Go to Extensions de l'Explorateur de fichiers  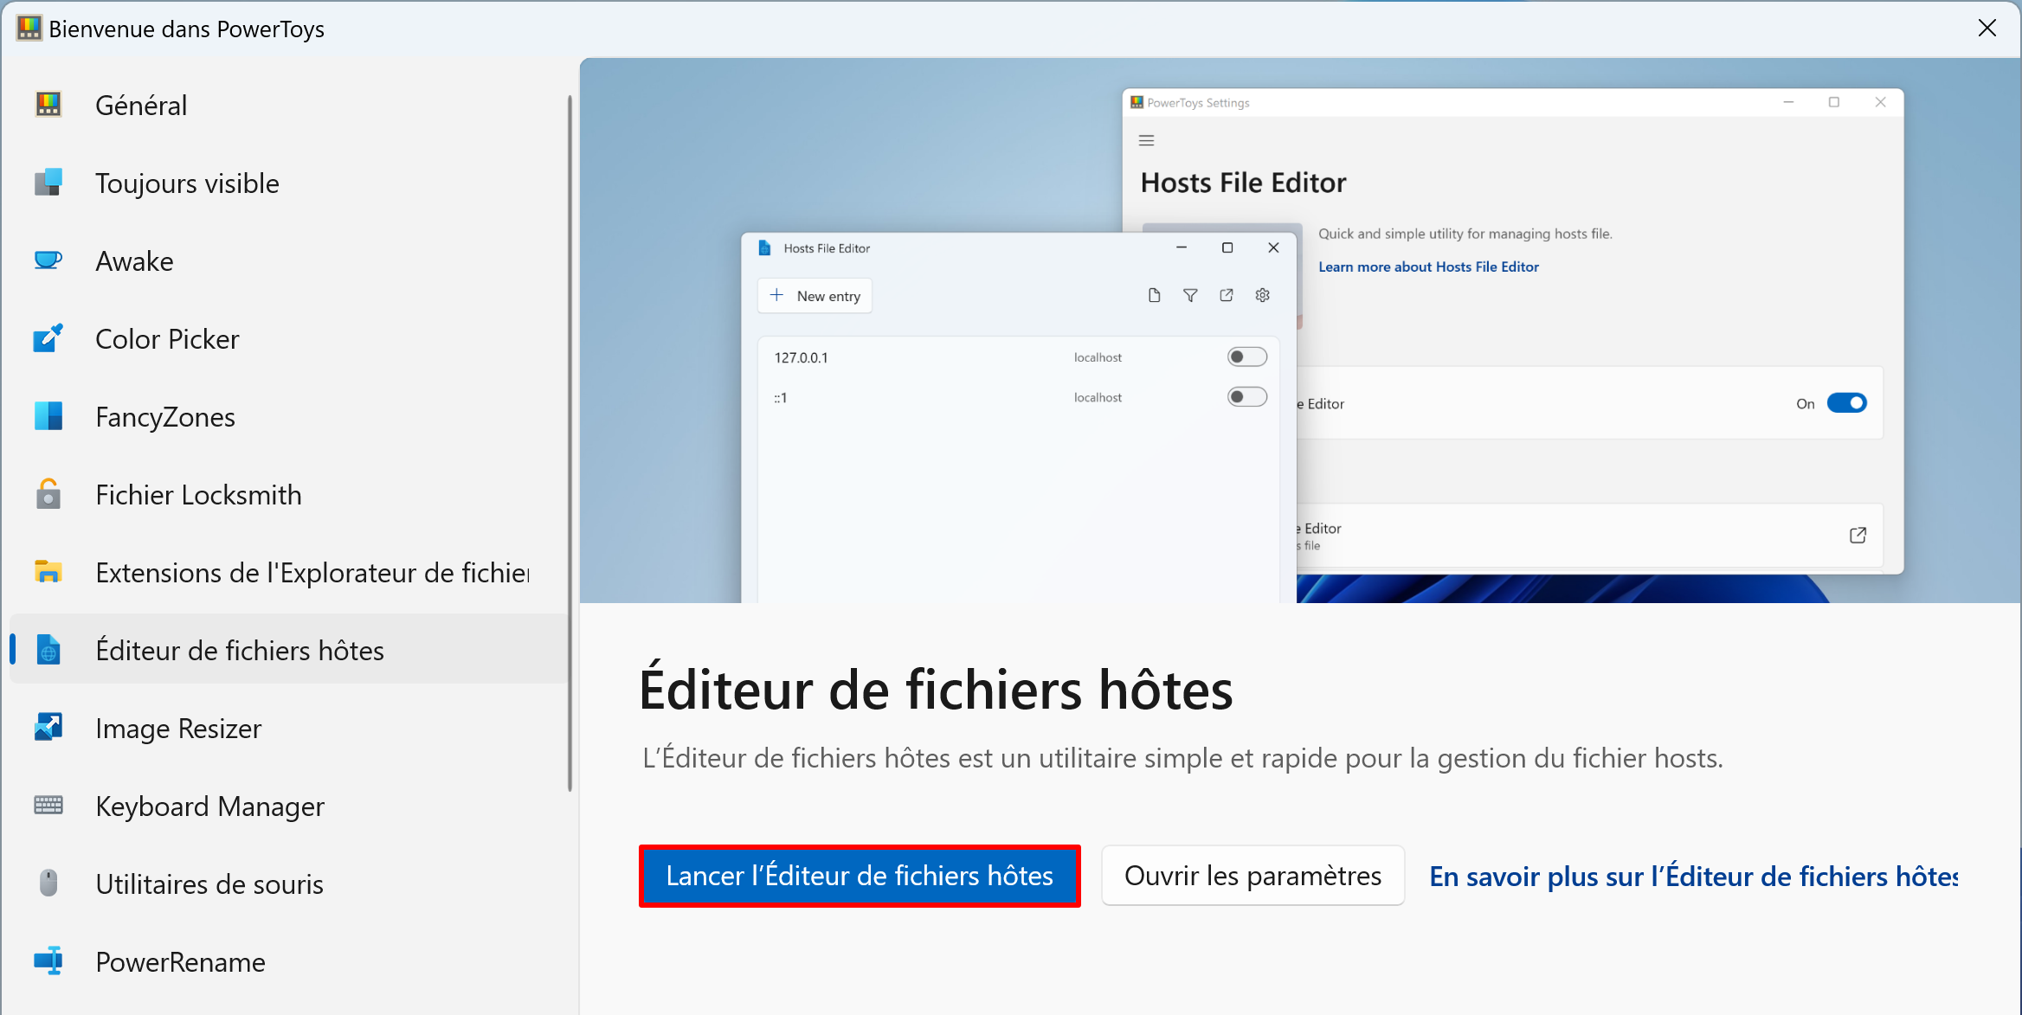[289, 572]
